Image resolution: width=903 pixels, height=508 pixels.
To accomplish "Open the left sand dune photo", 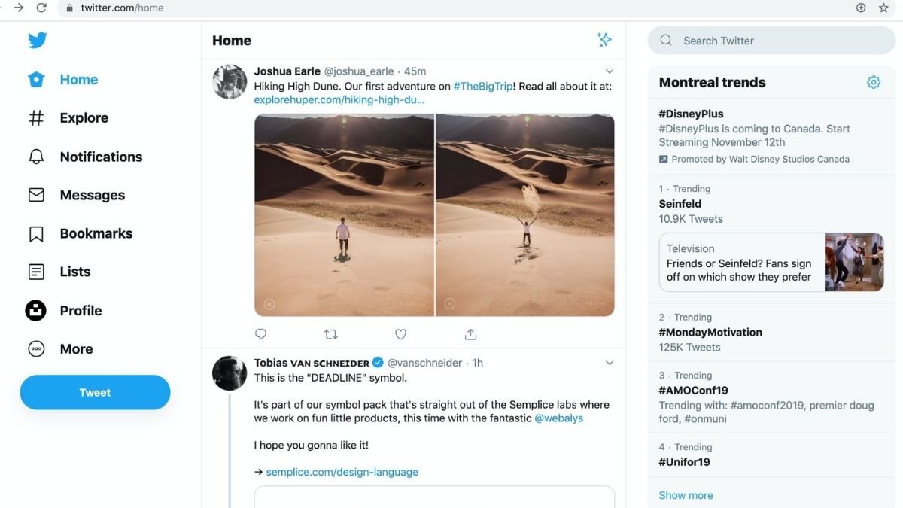I will [344, 215].
